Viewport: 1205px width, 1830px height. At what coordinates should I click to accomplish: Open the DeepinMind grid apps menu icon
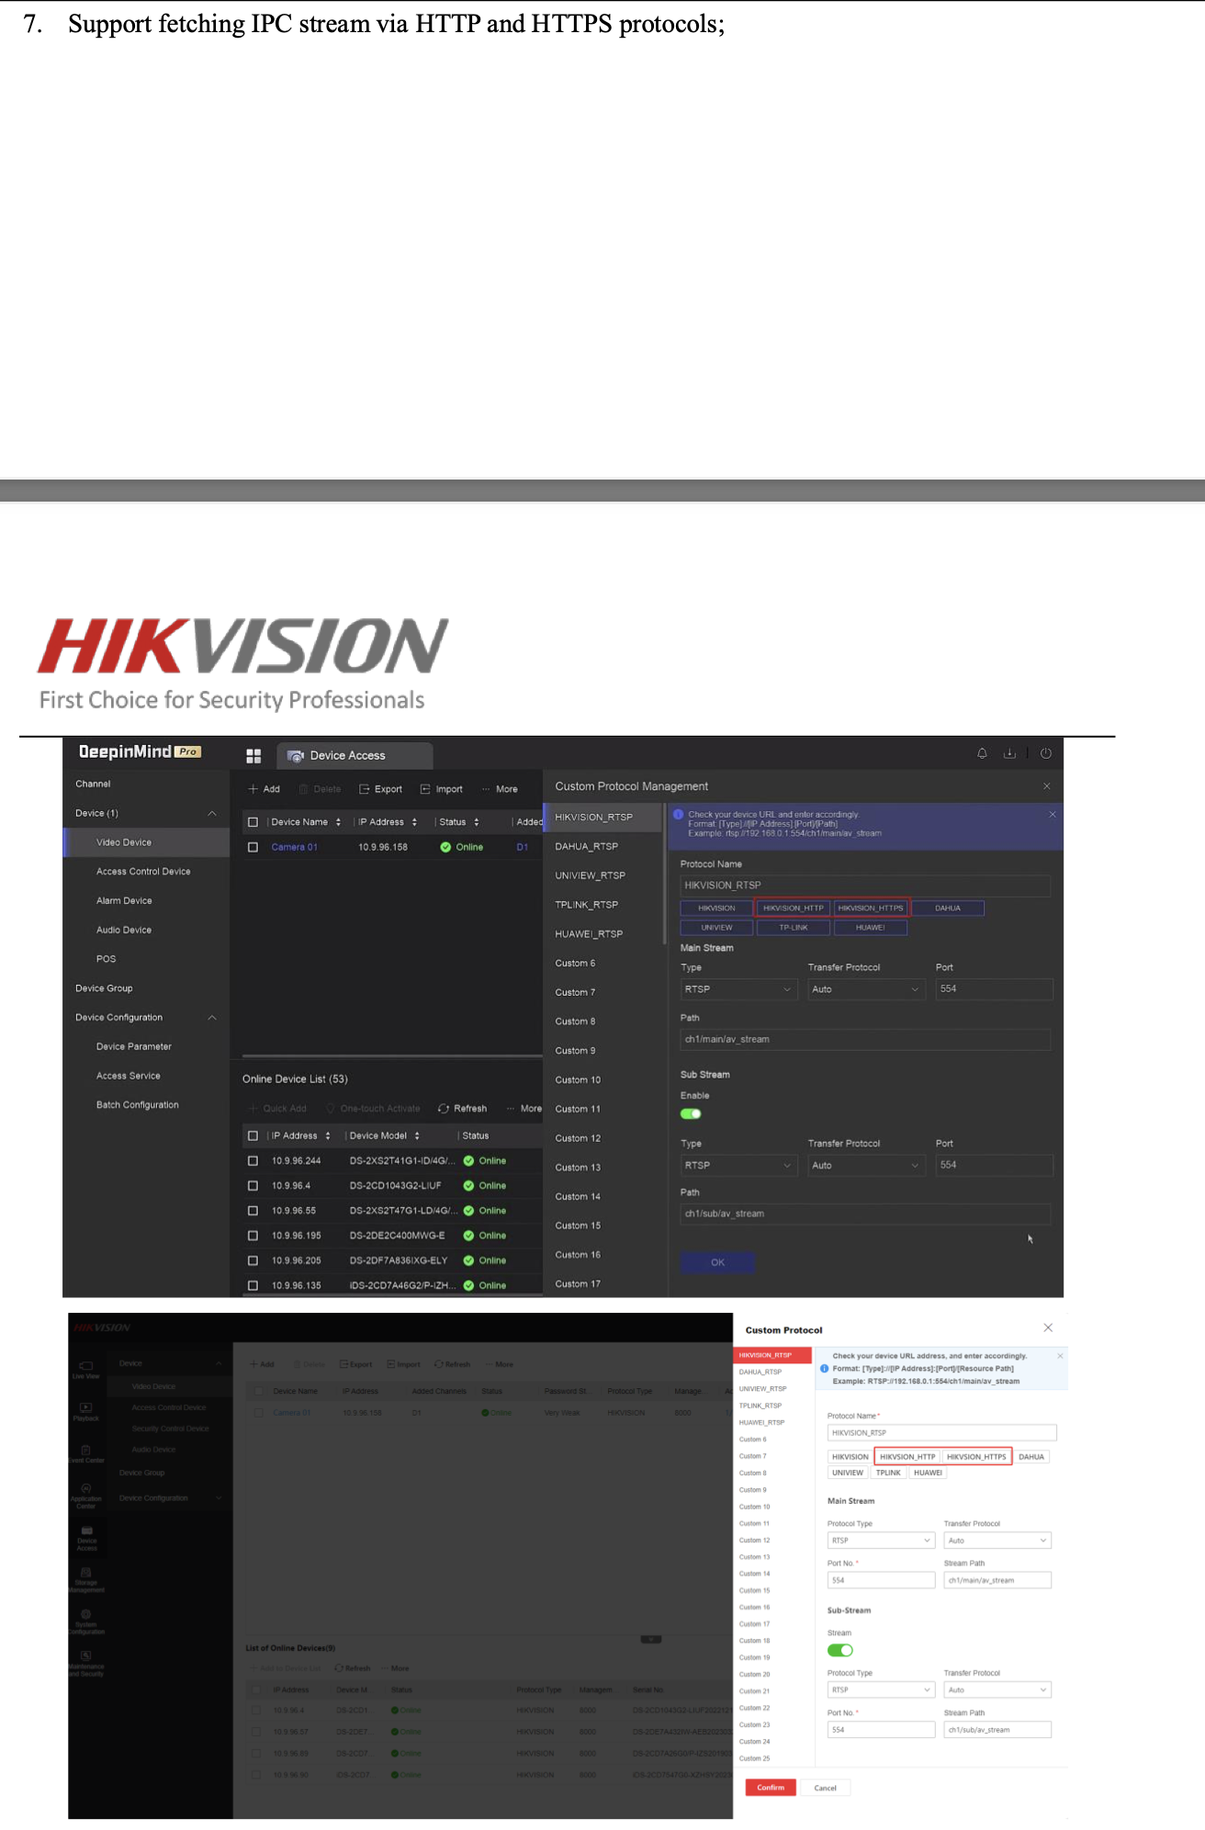point(253,756)
